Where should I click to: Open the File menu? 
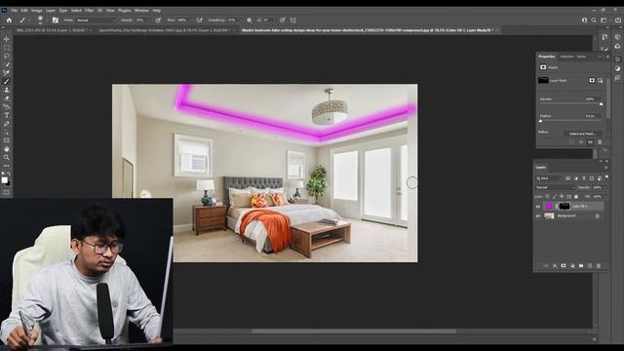coord(14,11)
